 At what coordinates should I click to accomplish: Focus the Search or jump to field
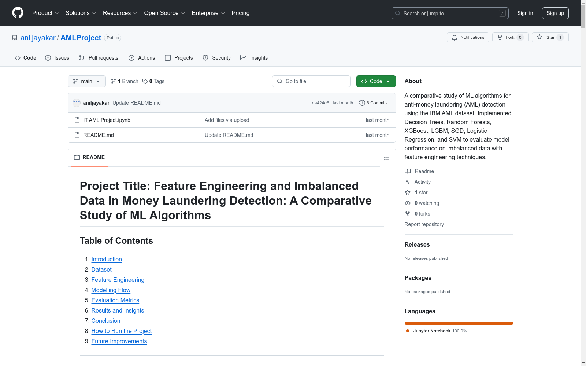(x=450, y=13)
